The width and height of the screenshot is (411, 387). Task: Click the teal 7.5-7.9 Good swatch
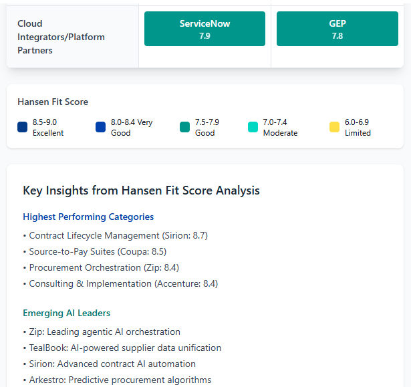tap(185, 127)
